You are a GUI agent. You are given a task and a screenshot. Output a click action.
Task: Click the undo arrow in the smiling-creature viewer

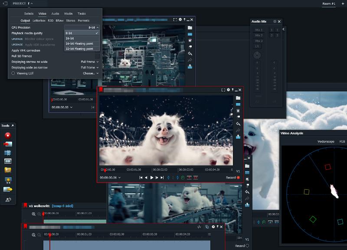click(x=238, y=124)
